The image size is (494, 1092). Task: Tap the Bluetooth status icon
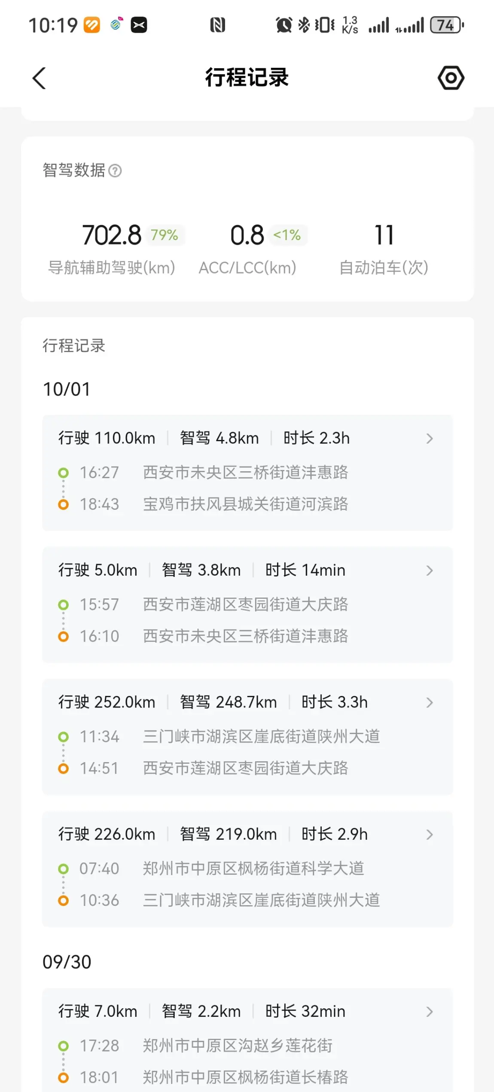click(304, 25)
